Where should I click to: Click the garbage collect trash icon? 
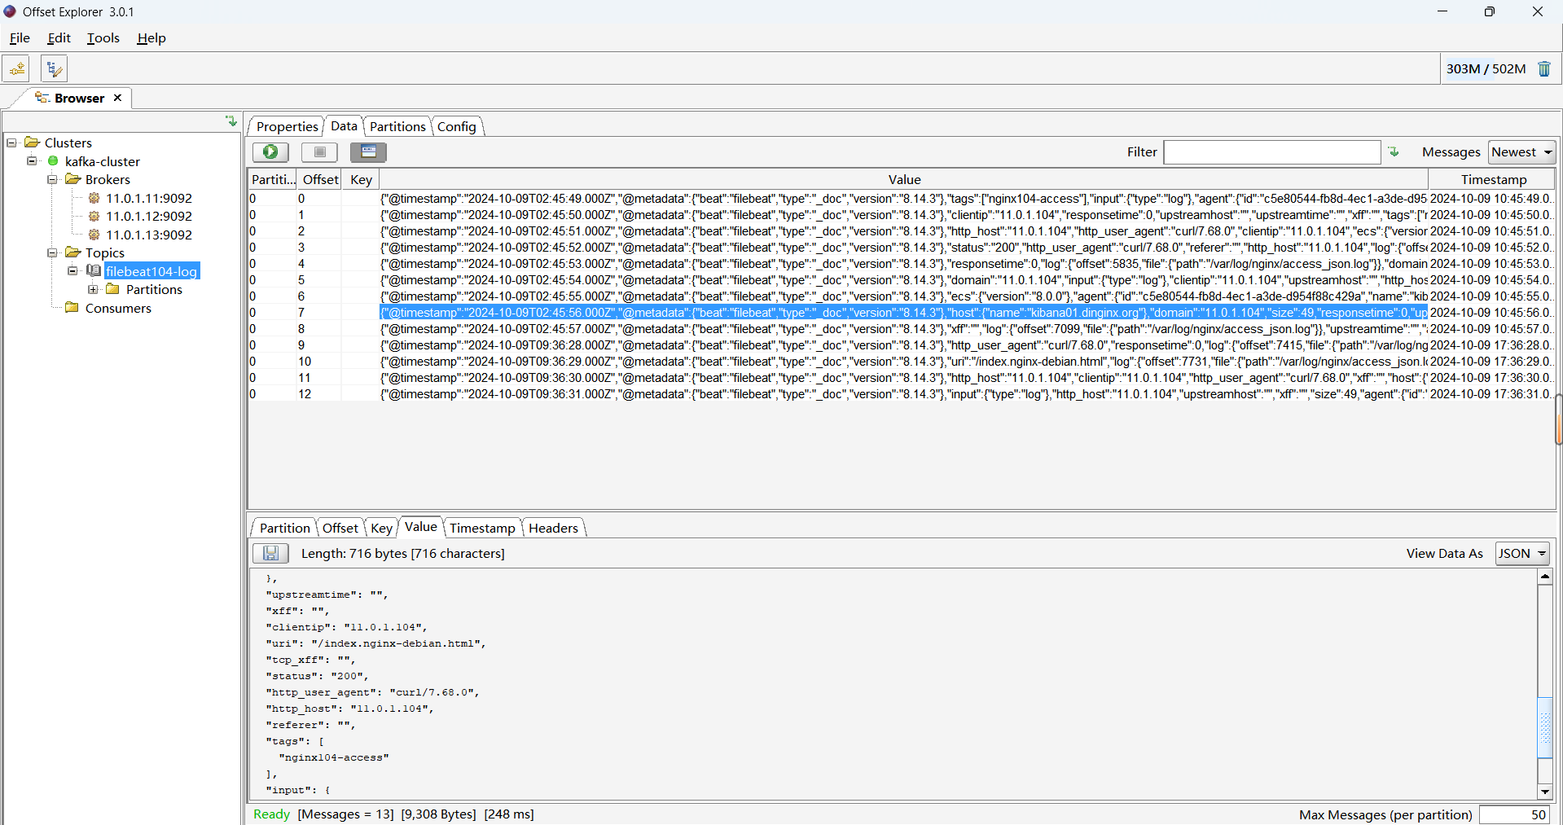[1543, 69]
